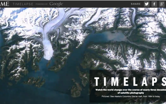Click the 'of satellite photography' text line
Viewport: 166px width, 104px height.
coord(131,93)
